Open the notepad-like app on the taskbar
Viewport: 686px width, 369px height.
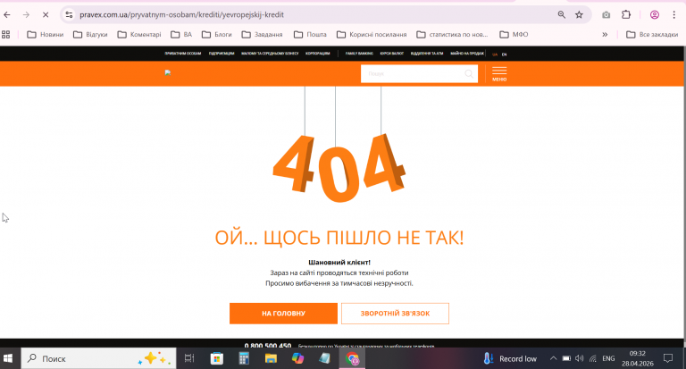[324, 358]
